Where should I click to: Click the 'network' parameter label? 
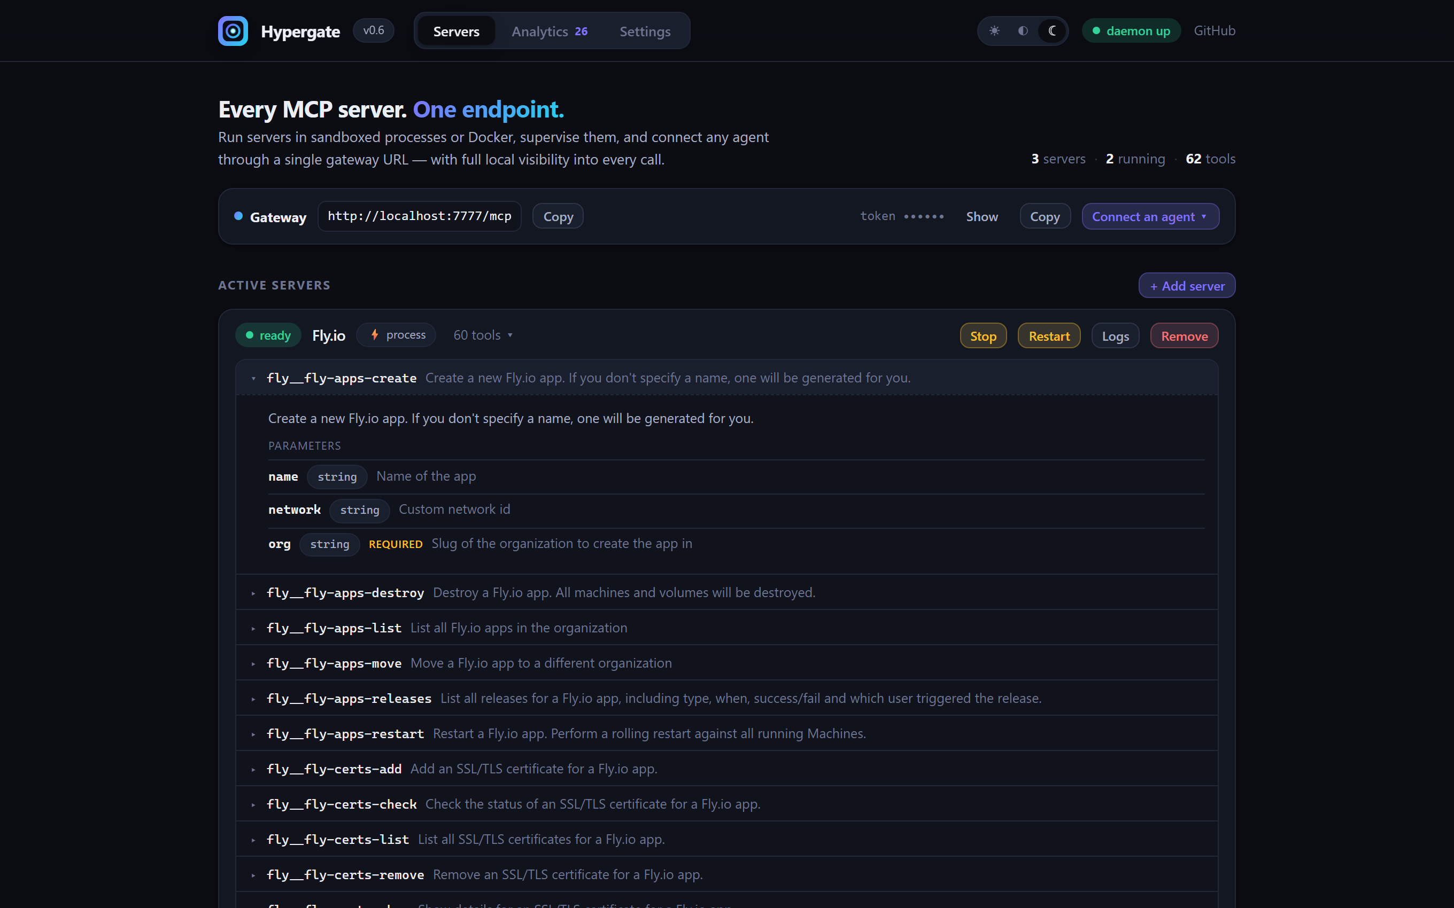pyautogui.click(x=295, y=510)
